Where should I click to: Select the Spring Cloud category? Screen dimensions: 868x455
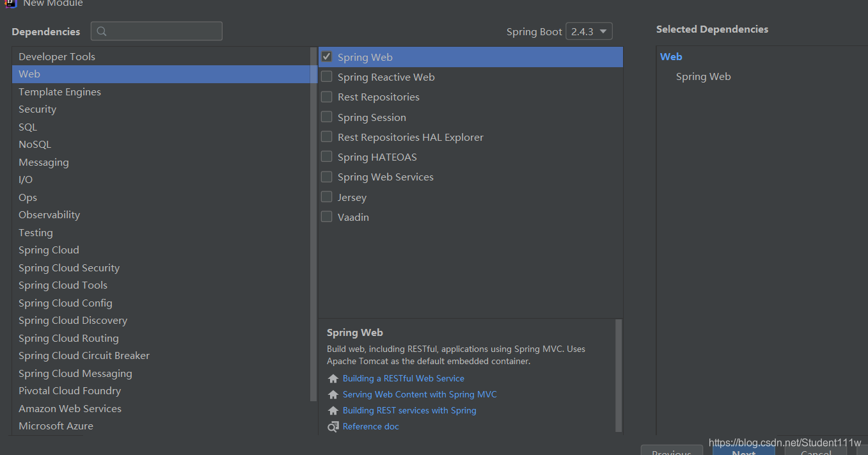(x=161, y=250)
